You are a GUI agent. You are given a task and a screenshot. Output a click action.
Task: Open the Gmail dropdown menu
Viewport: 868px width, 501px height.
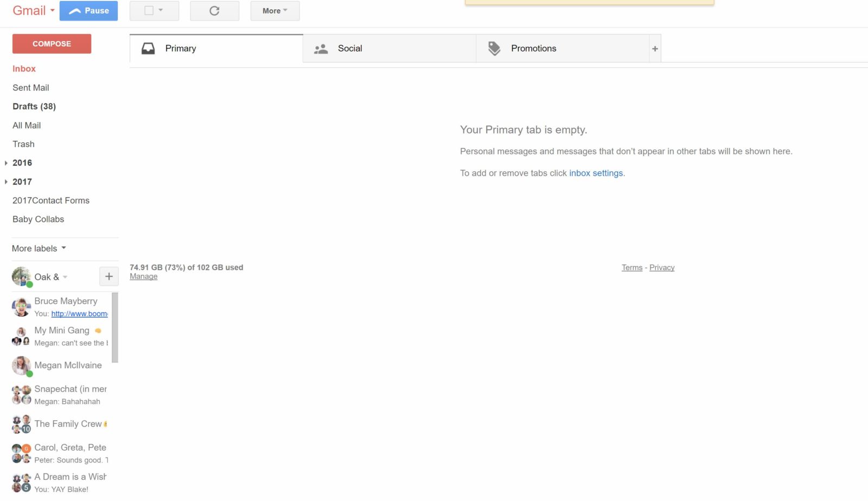[52, 11]
